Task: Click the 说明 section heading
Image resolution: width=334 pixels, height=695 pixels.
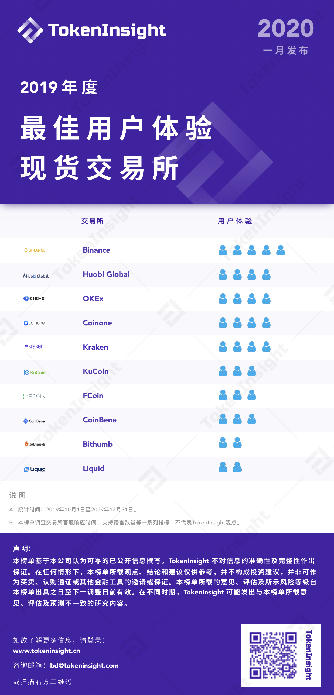Action: pyautogui.click(x=18, y=495)
